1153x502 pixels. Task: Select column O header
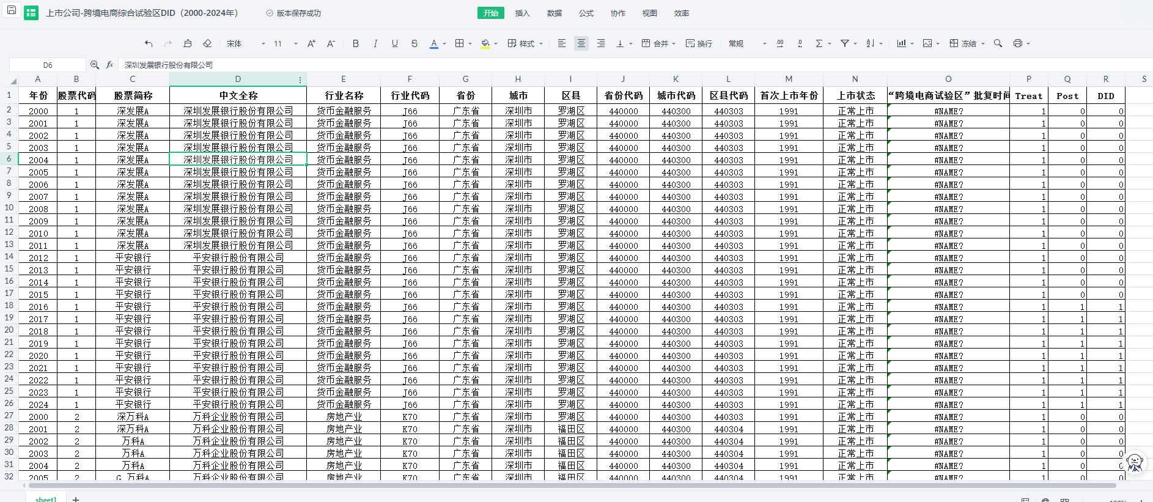click(x=948, y=79)
